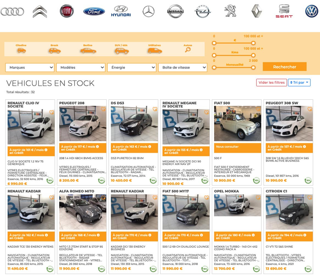Click the warranty badge on Fiat 500 card
Viewport: 320px width, 276px height.
[x=257, y=181]
